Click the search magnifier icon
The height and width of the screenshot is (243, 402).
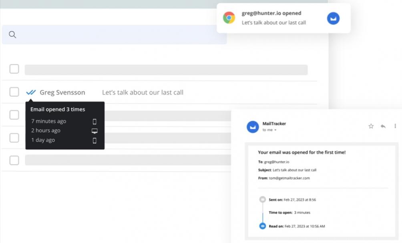[12, 34]
